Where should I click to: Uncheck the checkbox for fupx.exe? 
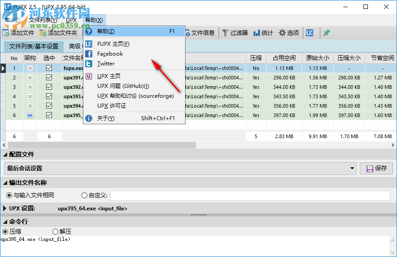point(49,68)
